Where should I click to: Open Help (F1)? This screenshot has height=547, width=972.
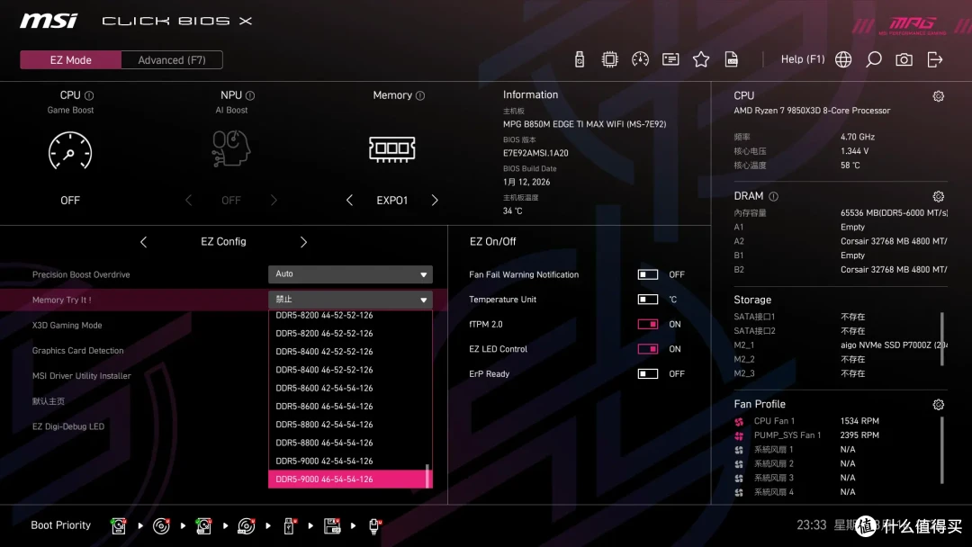click(803, 59)
